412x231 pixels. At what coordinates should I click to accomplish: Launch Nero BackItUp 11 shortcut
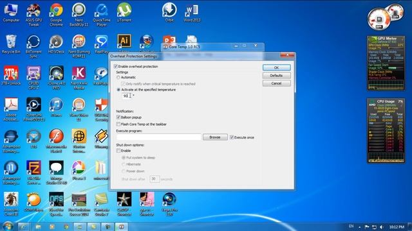click(79, 15)
